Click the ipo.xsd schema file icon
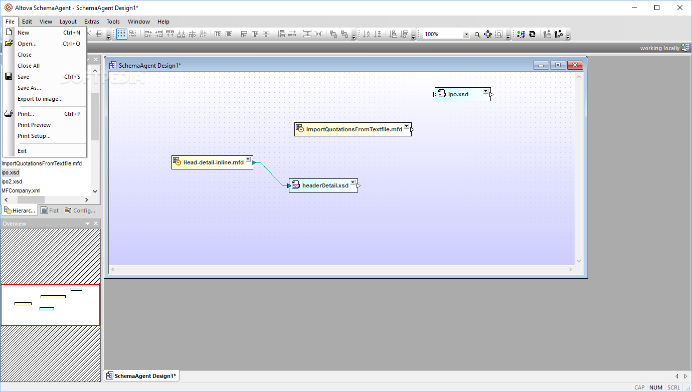Image resolution: width=692 pixels, height=392 pixels. coord(442,94)
